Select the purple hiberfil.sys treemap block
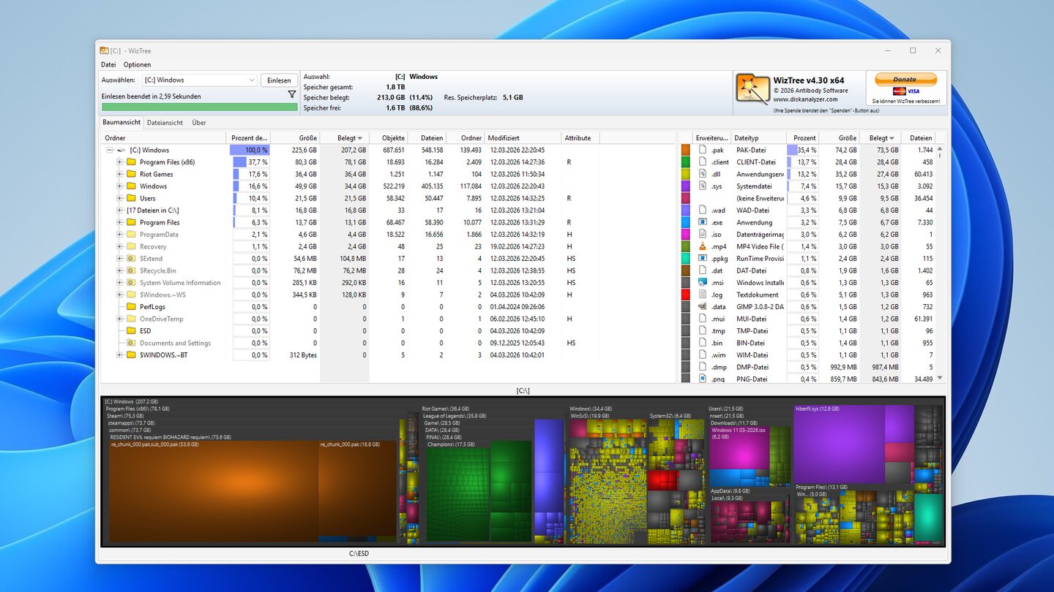This screenshot has width=1054, height=592. (837, 444)
